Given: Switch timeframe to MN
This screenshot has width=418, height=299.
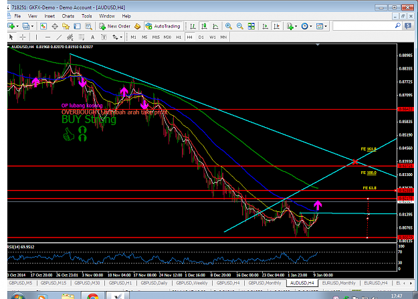Looking at the screenshot, I should tap(223, 37).
